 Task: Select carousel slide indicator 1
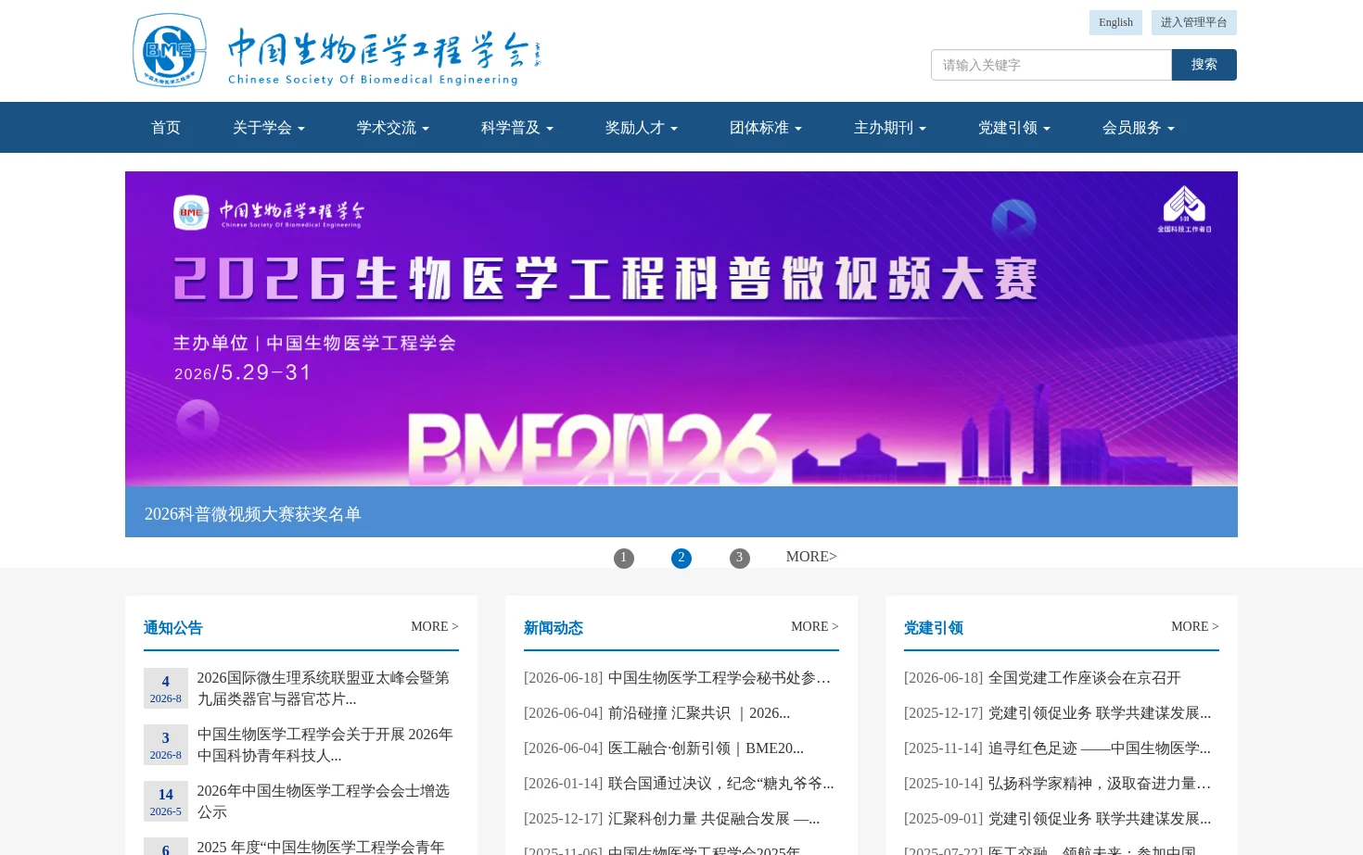coord(624,559)
